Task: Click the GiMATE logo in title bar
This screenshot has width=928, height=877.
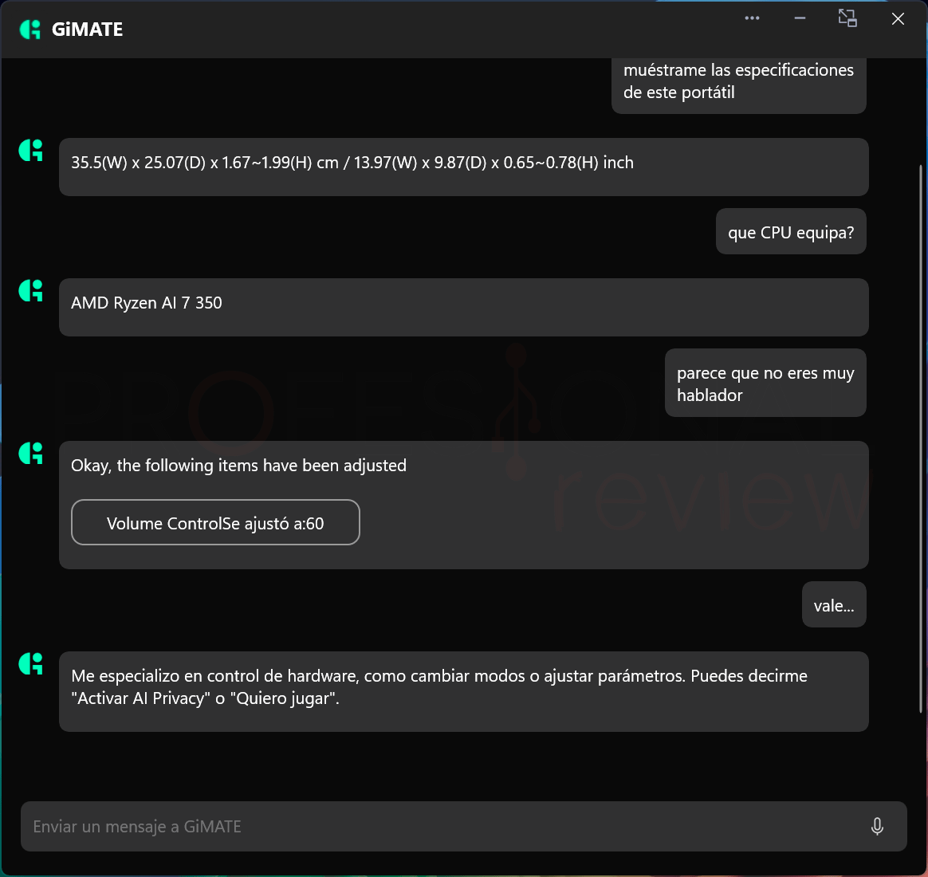Action: point(30,29)
